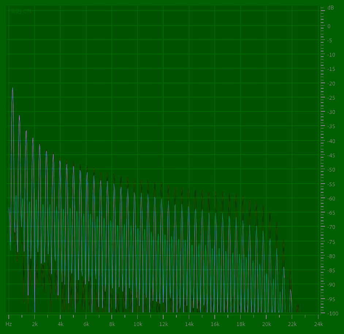Image resolution: width=344 pixels, height=334 pixels.
Task: Click the "18k" frequency axis label
Action: [241, 324]
